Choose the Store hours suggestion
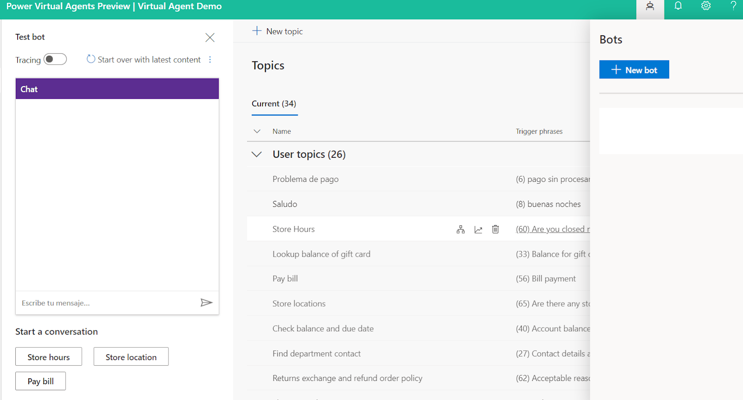The image size is (743, 400). 49,357
